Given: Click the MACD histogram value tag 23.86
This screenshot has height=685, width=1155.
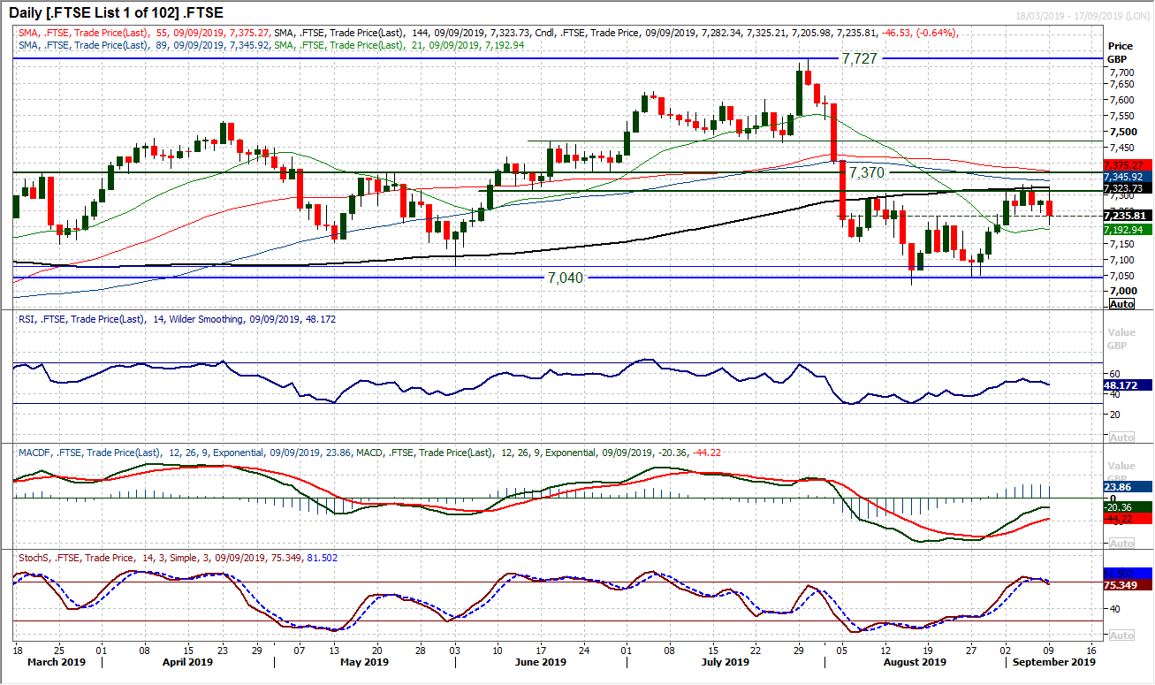Looking at the screenshot, I should click(x=1127, y=486).
